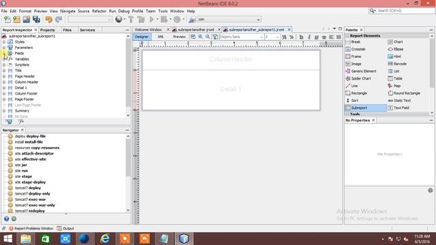Viewport: 436px width, 245px height.
Task: Collapse the Report Elements palette section
Action: [347, 36]
